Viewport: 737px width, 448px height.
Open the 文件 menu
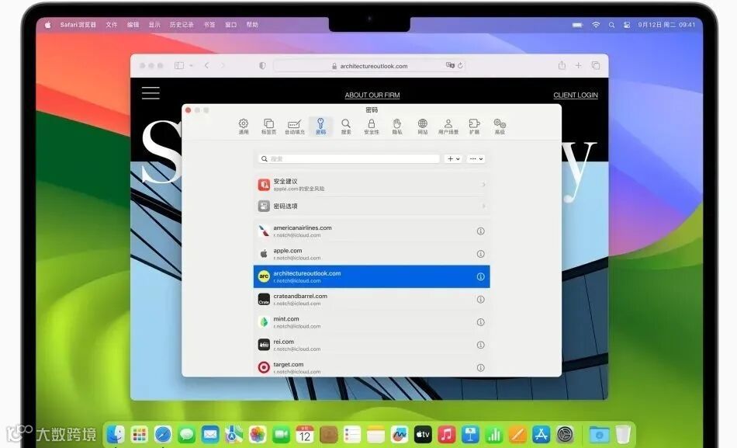click(x=112, y=25)
